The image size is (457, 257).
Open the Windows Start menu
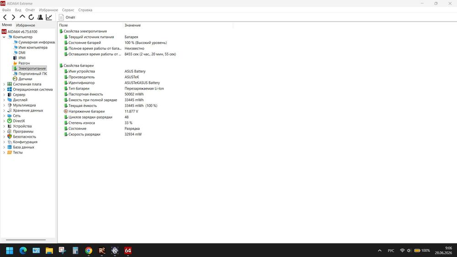(x=10, y=251)
